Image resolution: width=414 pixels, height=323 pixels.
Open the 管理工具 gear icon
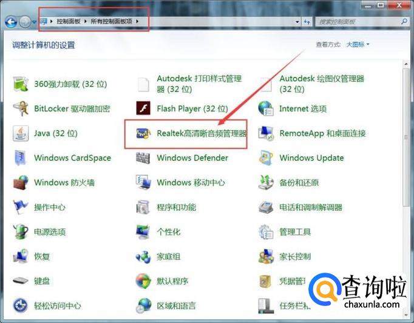pos(266,231)
